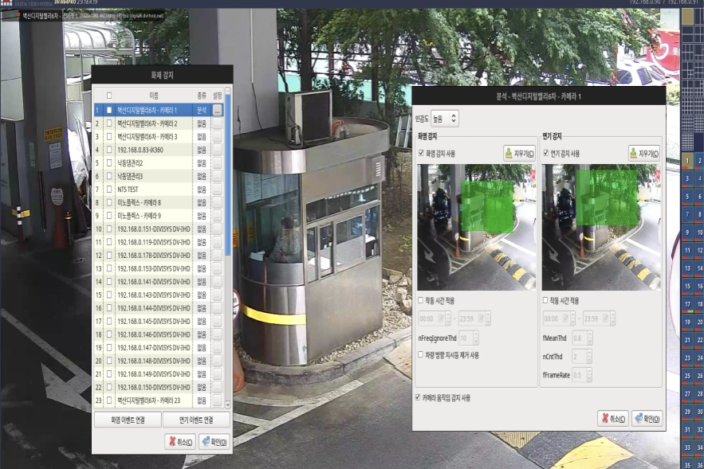Open the 민감도 sensitivity dropdown
Screen dimensions: 704x469
445,119
